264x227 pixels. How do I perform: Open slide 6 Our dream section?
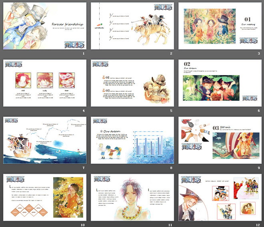[x=220, y=83]
